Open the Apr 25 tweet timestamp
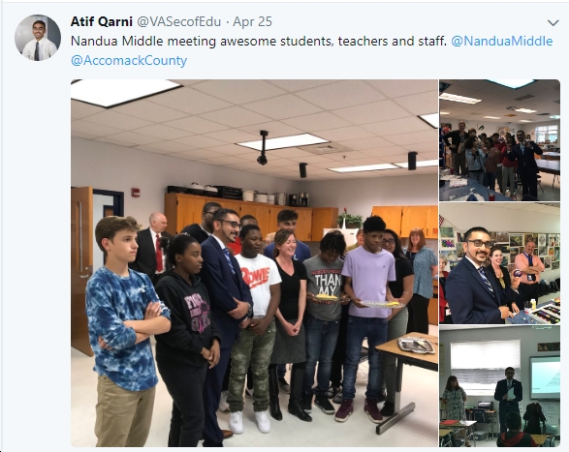Image resolution: width=569 pixels, height=452 pixels. [x=252, y=21]
